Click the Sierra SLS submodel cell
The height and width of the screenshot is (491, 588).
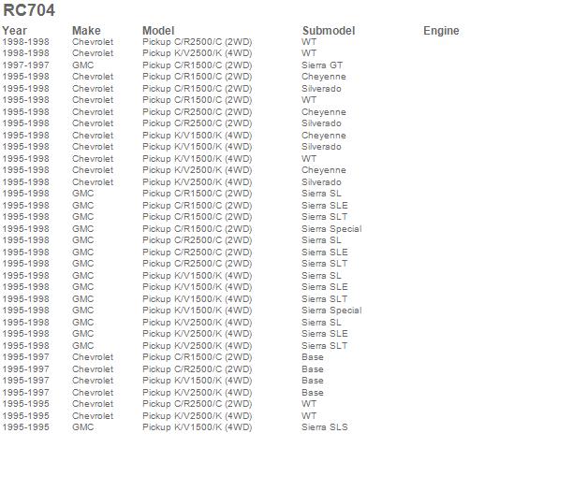click(325, 427)
